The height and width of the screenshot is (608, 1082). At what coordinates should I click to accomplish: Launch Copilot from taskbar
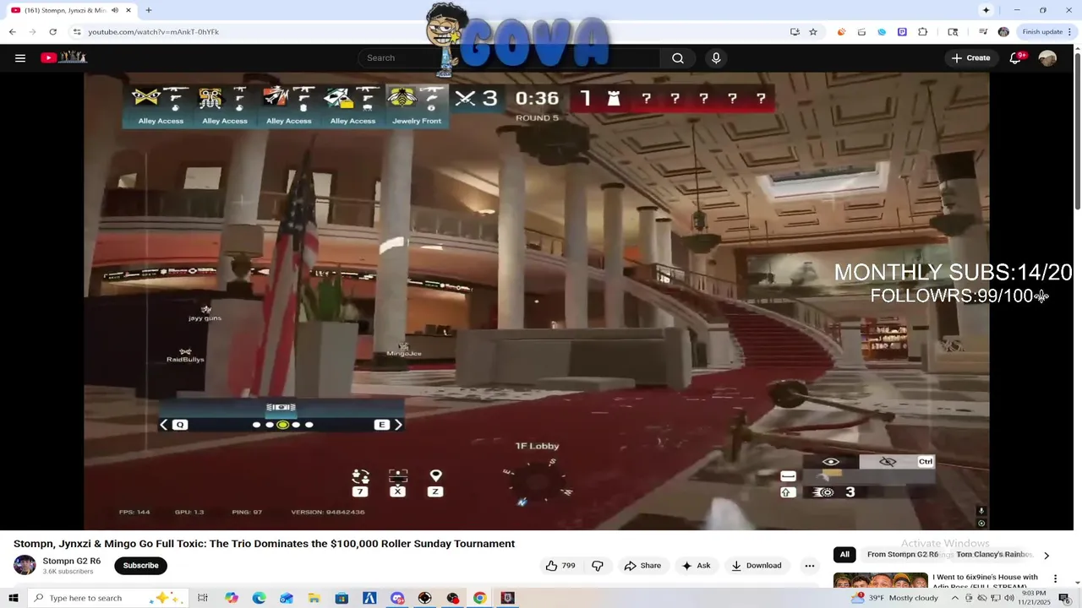pyautogui.click(x=232, y=598)
